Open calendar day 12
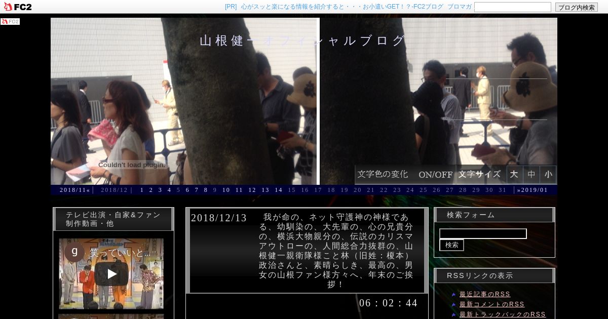Viewport: 608px width, 319px height. tap(252, 190)
